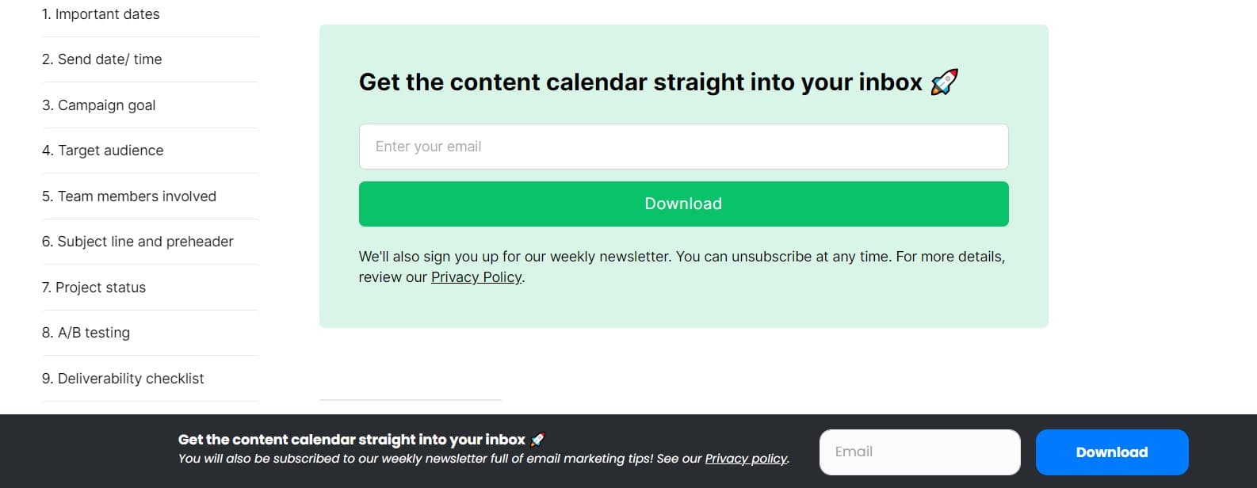Viewport: 1257px width, 488px height.
Task: Open the "Deliverability checklist" section
Action: (123, 378)
